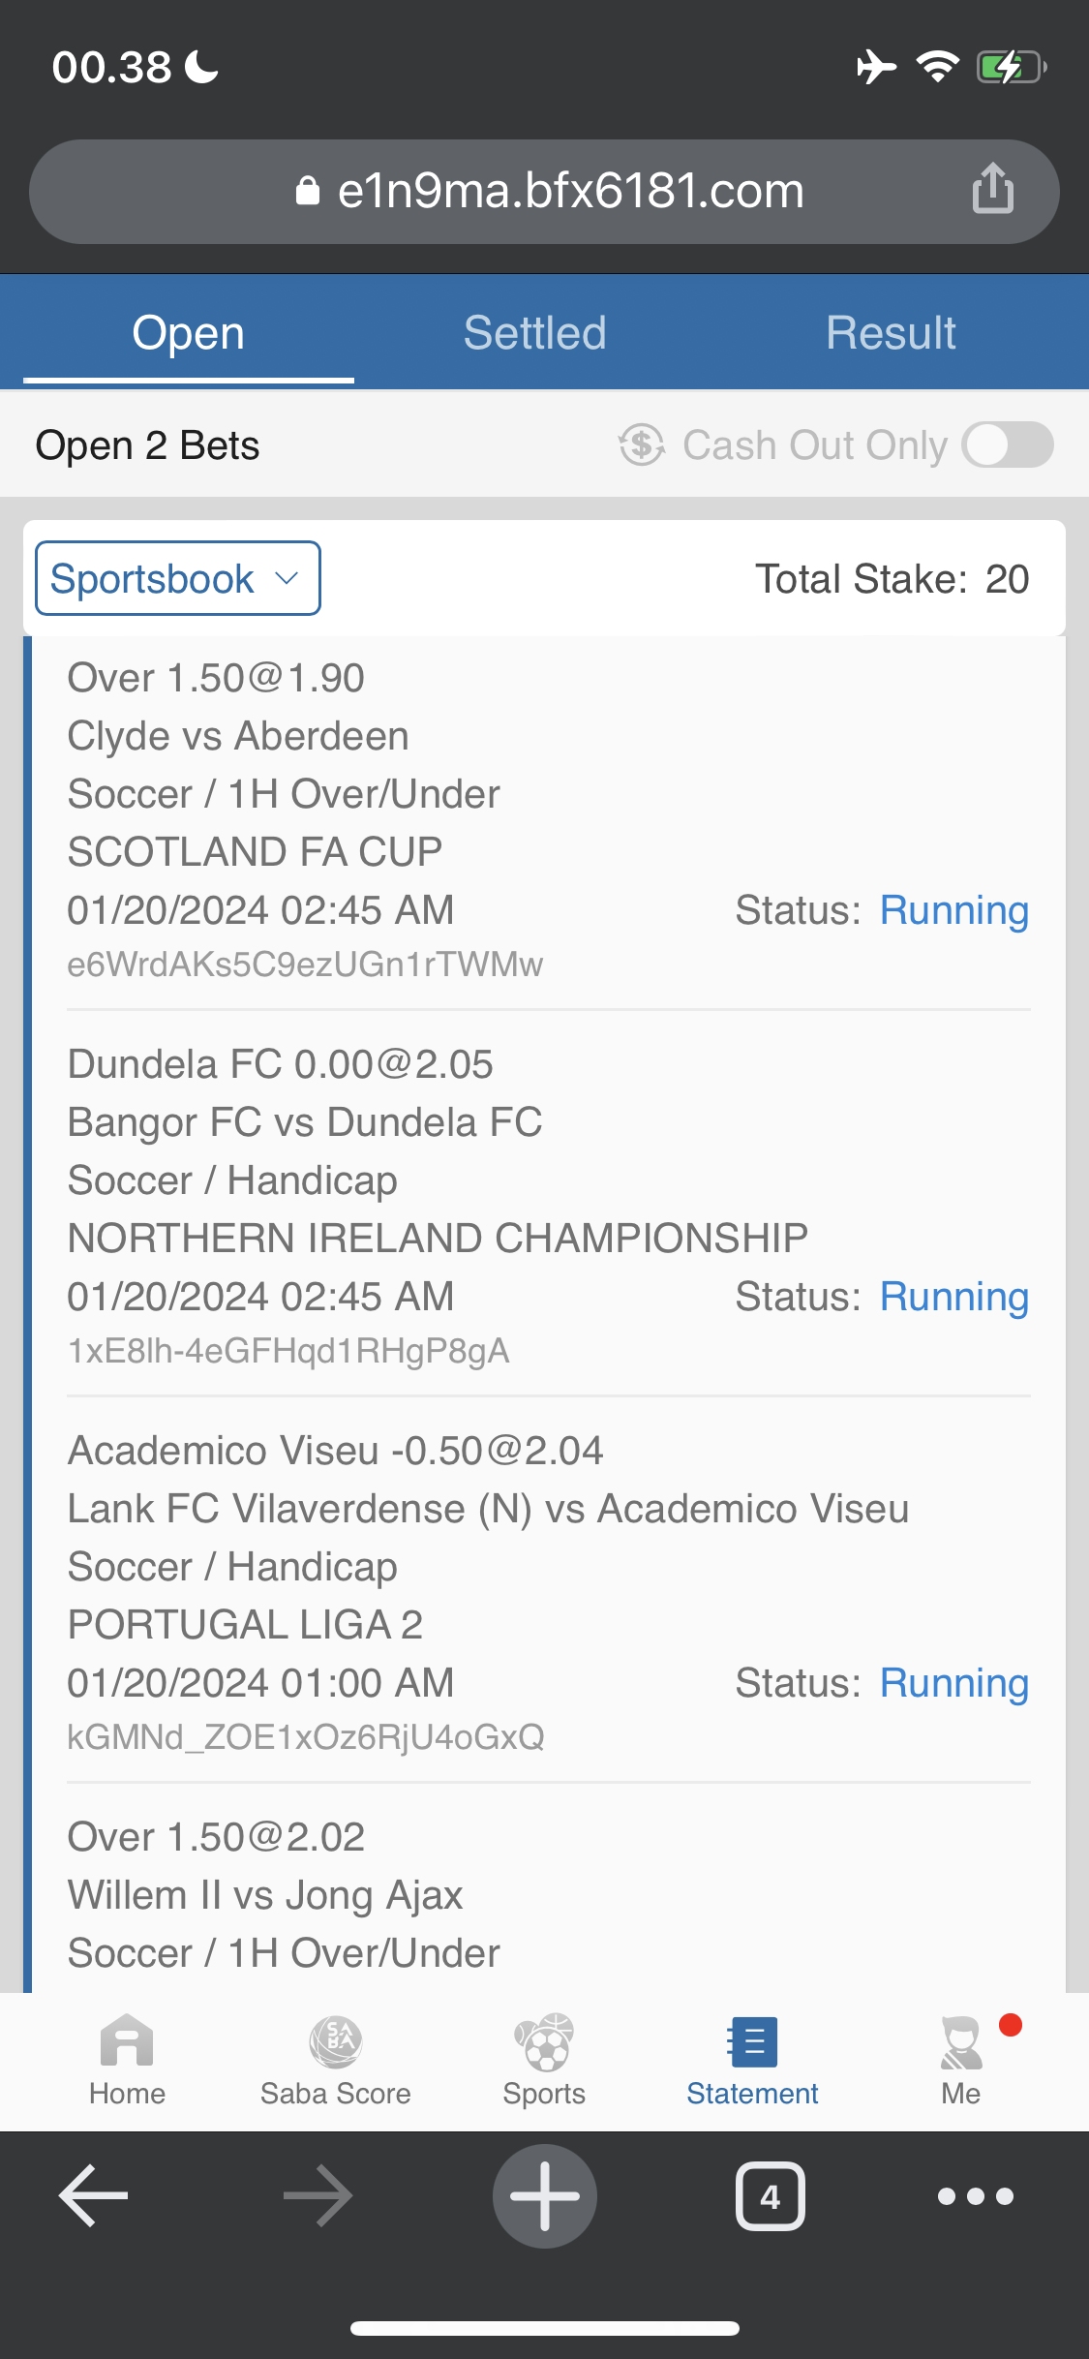Go to the Sports section icon
Viewport: 1089px width, 2359px height.
point(544,2043)
